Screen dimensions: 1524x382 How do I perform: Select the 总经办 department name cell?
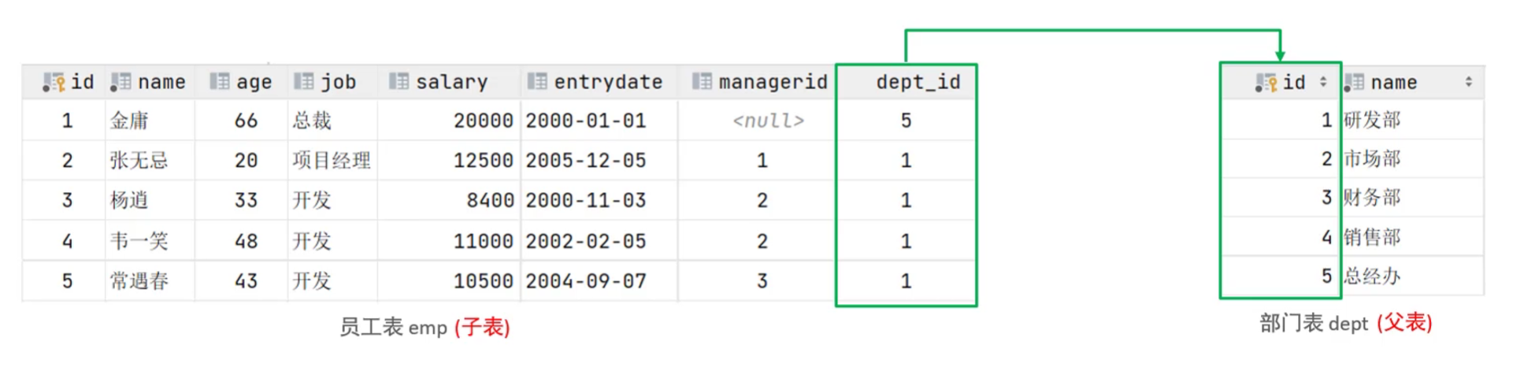click(x=1372, y=276)
